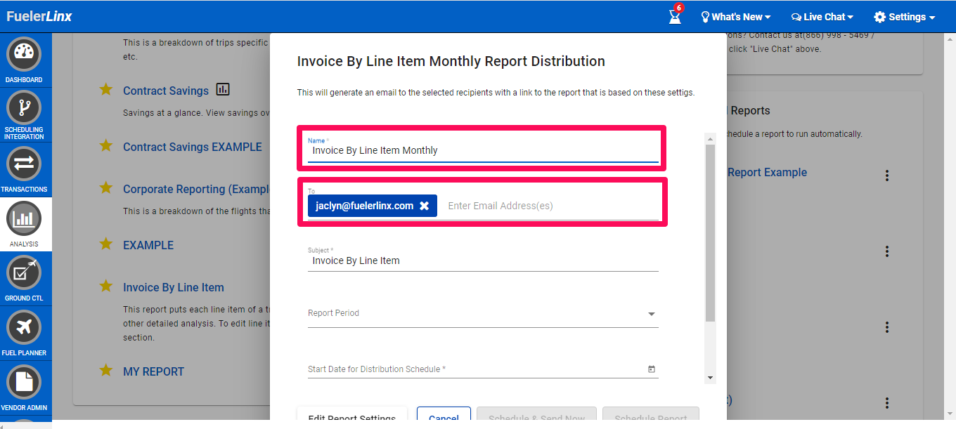The width and height of the screenshot is (956, 429).
Task: Go to Transactions sidebar icon
Action: pos(24,163)
